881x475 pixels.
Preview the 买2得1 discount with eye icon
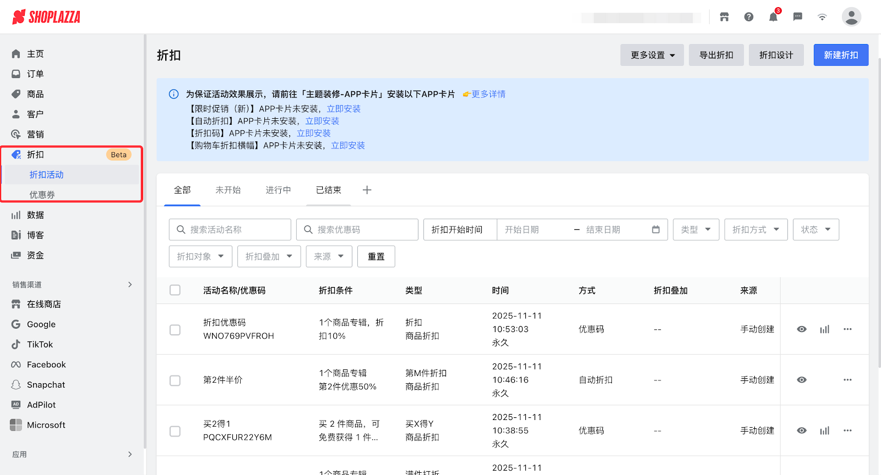[802, 430]
